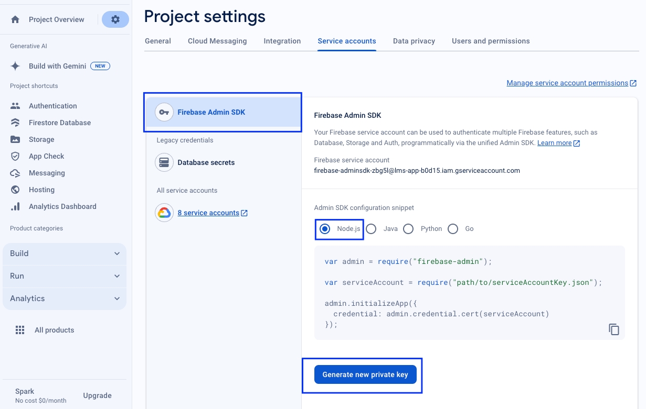Expand the Build product category
The height and width of the screenshot is (409, 646).
click(65, 253)
